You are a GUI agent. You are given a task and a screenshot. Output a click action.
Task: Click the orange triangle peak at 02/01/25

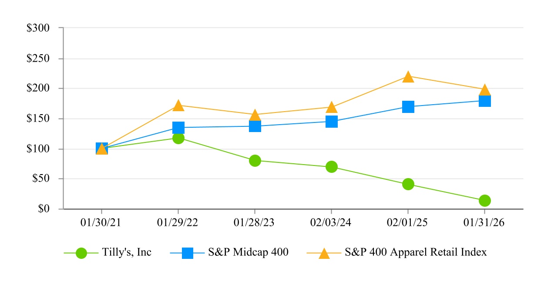(408, 77)
